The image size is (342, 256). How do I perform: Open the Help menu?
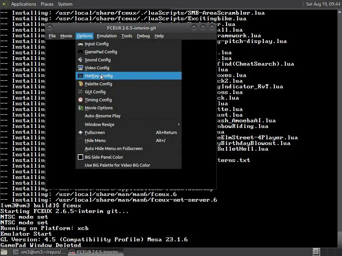tap(159, 36)
